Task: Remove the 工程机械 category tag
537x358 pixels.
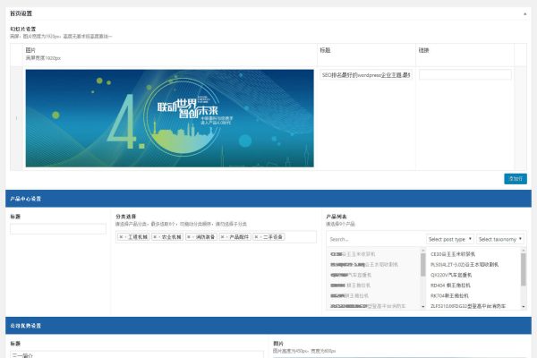Action: click(122, 237)
